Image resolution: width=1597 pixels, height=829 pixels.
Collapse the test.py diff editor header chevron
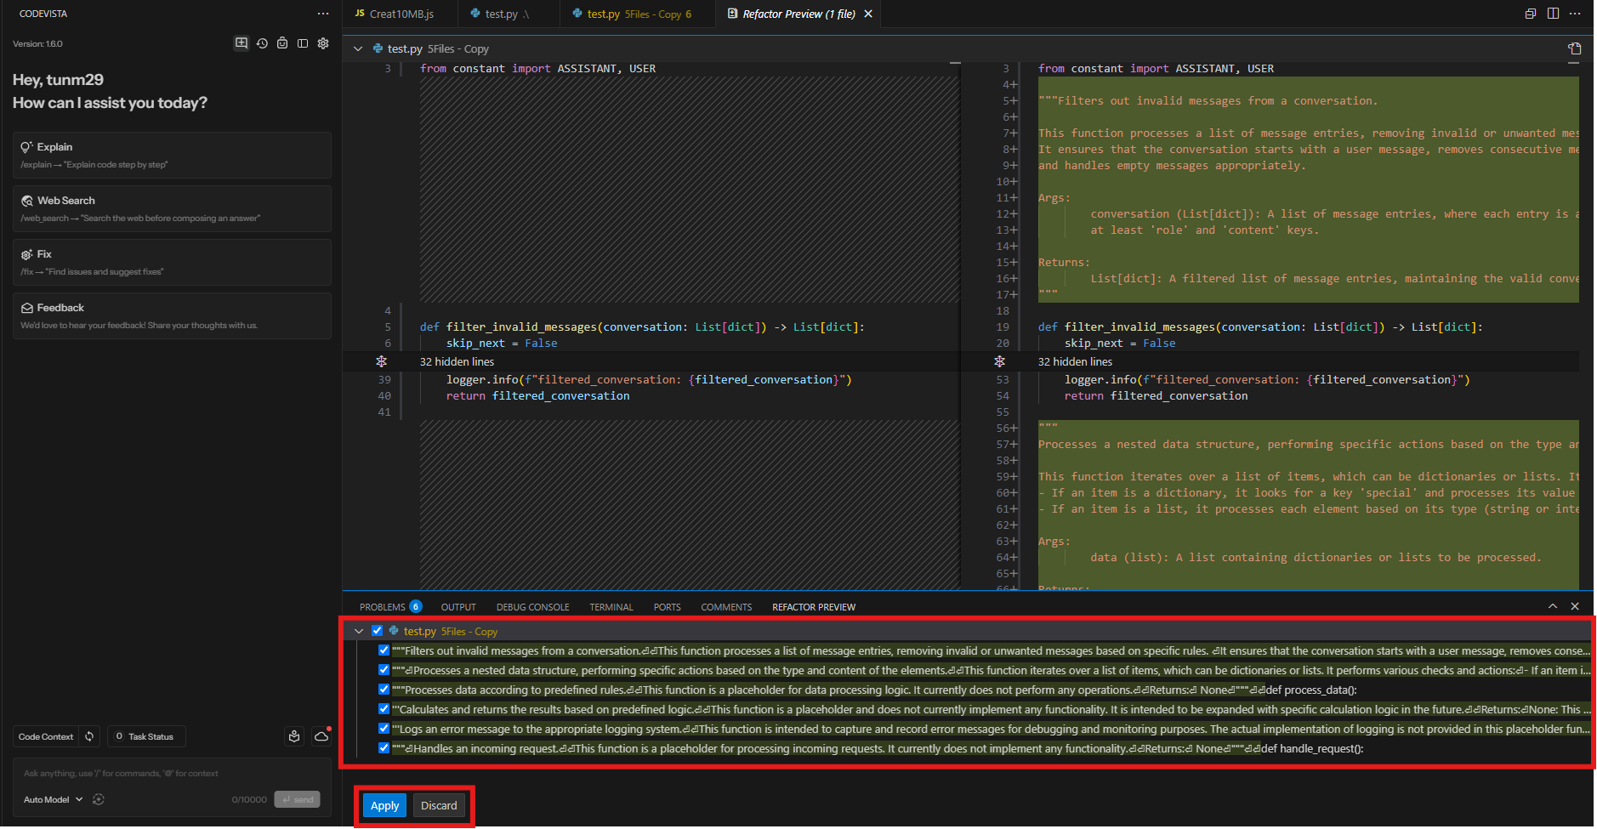tap(358, 49)
